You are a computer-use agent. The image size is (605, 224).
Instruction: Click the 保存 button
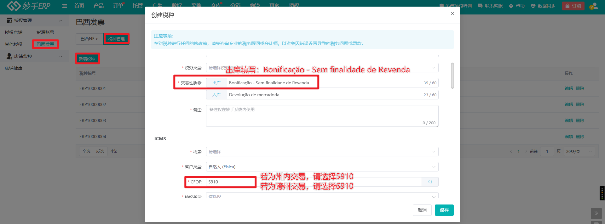point(444,210)
